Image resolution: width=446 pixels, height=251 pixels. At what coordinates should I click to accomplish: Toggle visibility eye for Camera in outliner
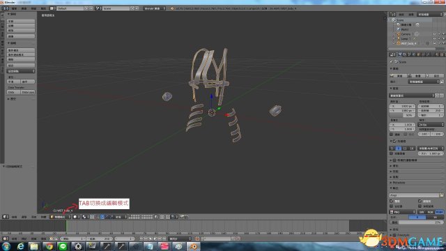pos(434,34)
